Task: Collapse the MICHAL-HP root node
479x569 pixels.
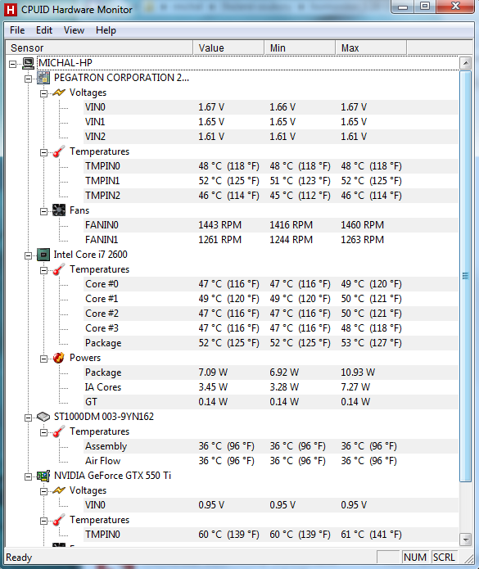Action: tap(13, 64)
